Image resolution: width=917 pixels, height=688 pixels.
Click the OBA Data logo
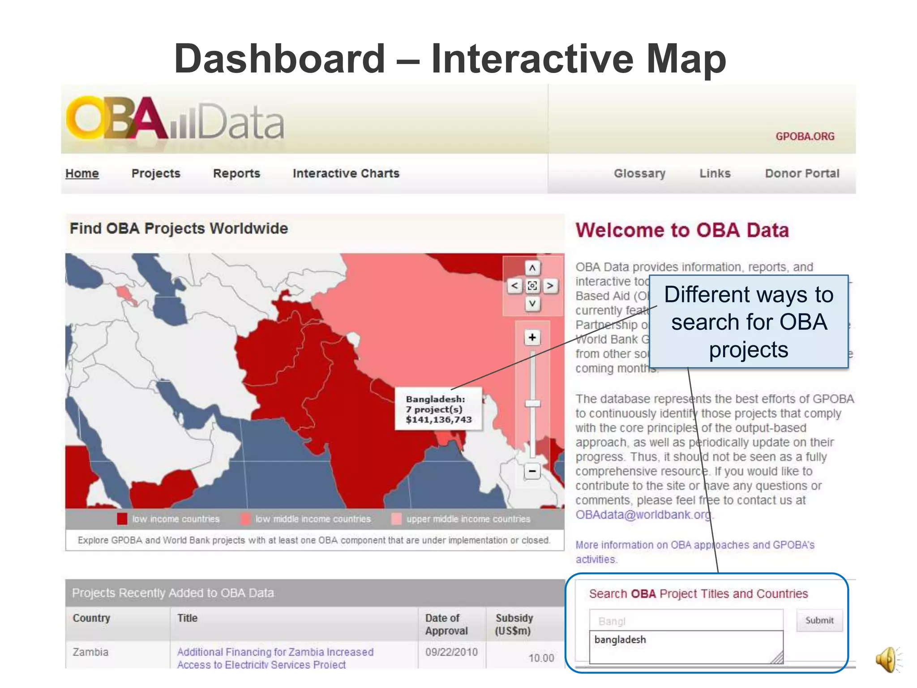pyautogui.click(x=175, y=119)
